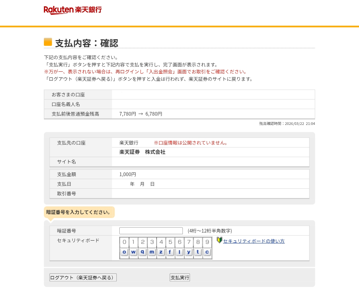Focus the 暗証番号 PIN input field
Image resolution: width=359 pixels, height=302 pixels.
pyautogui.click(x=151, y=231)
